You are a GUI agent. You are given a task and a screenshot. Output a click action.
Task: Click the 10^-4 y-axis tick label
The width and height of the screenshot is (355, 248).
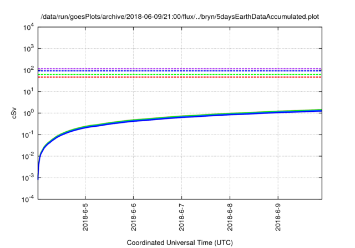pyautogui.click(x=28, y=199)
